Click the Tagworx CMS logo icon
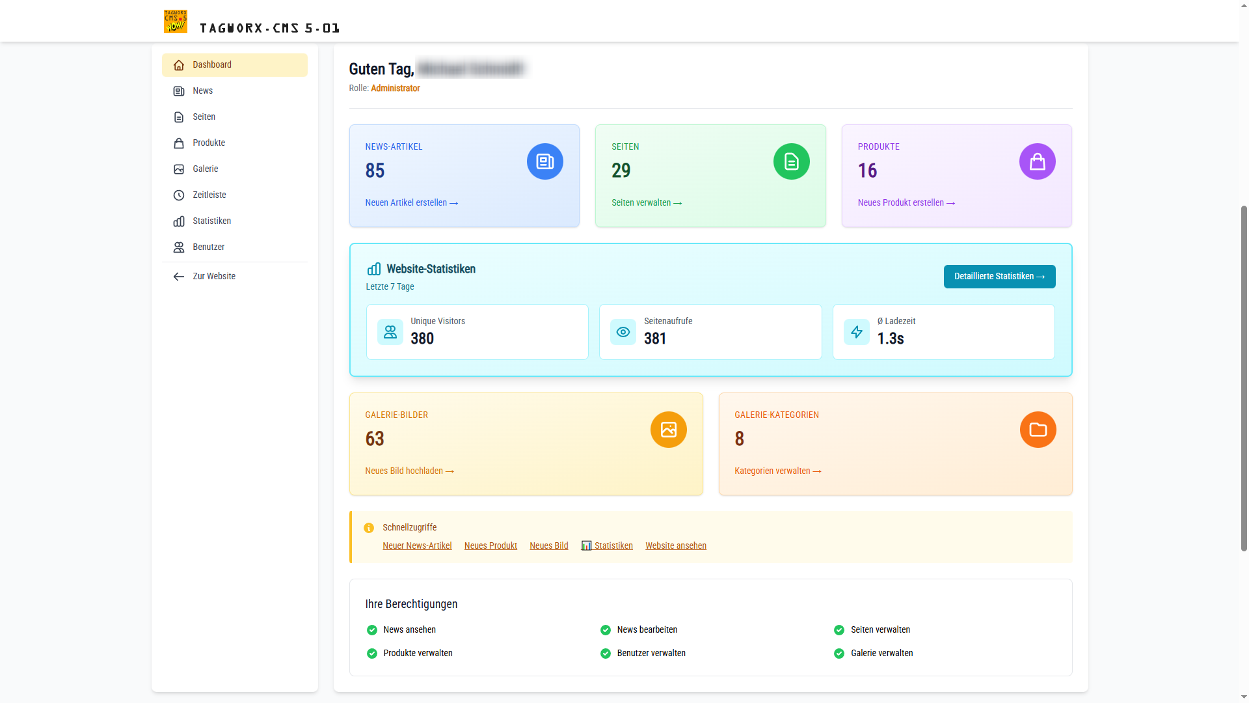1249x703 pixels. (175, 21)
